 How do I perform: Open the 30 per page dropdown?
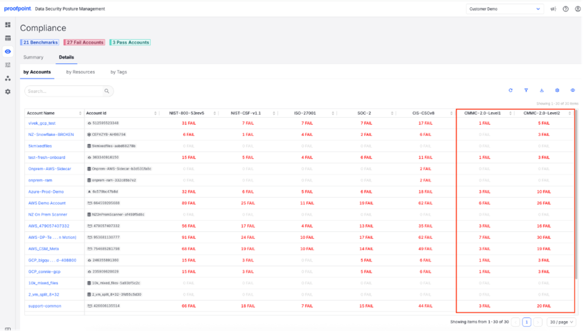(x=561, y=322)
